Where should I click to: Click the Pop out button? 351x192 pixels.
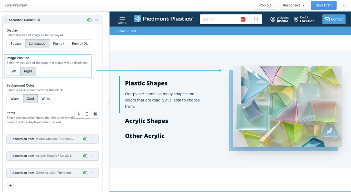tap(265, 5)
